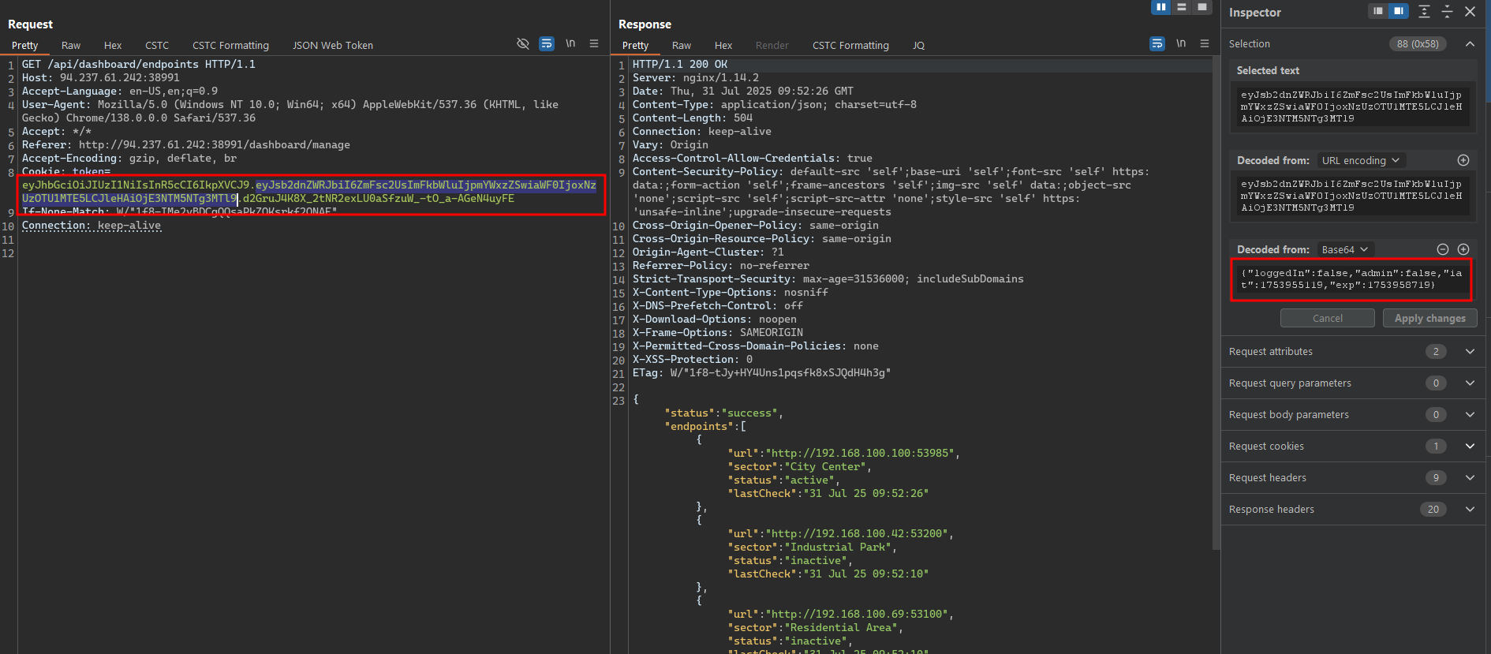This screenshot has width=1491, height=654.
Task: Select side-by-side request/response layout
Action: pos(1161,7)
